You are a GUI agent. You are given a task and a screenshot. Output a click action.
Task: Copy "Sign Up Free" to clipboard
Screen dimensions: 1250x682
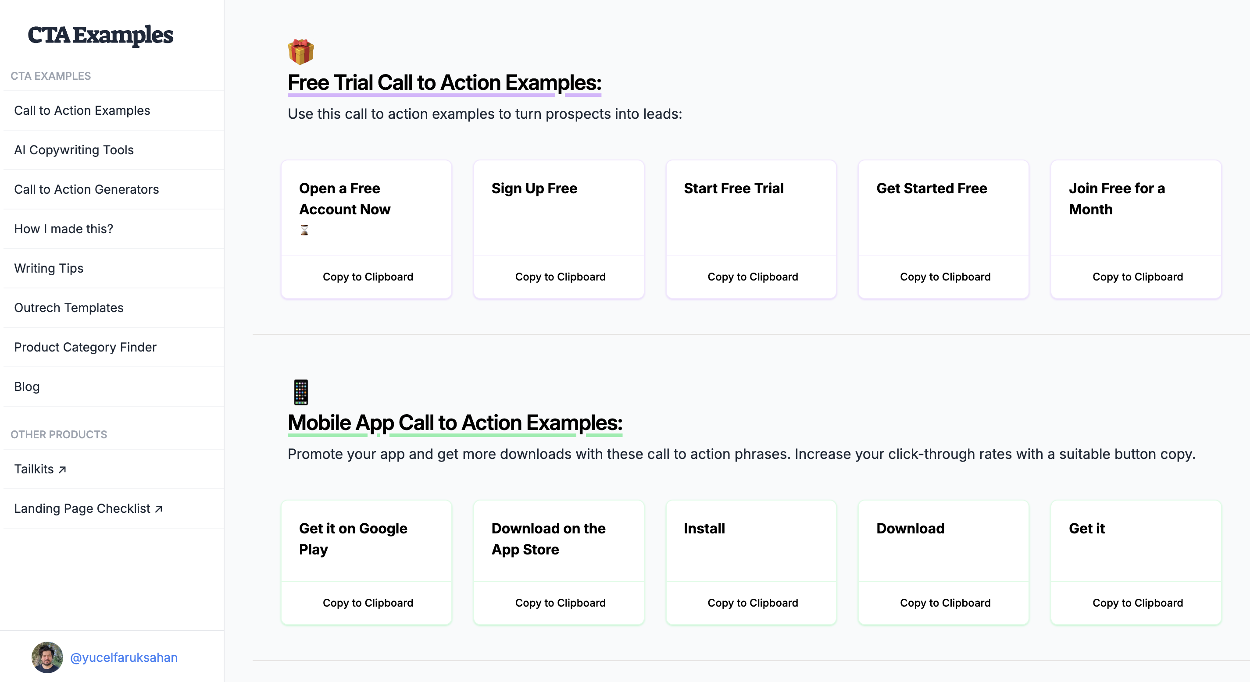560,277
